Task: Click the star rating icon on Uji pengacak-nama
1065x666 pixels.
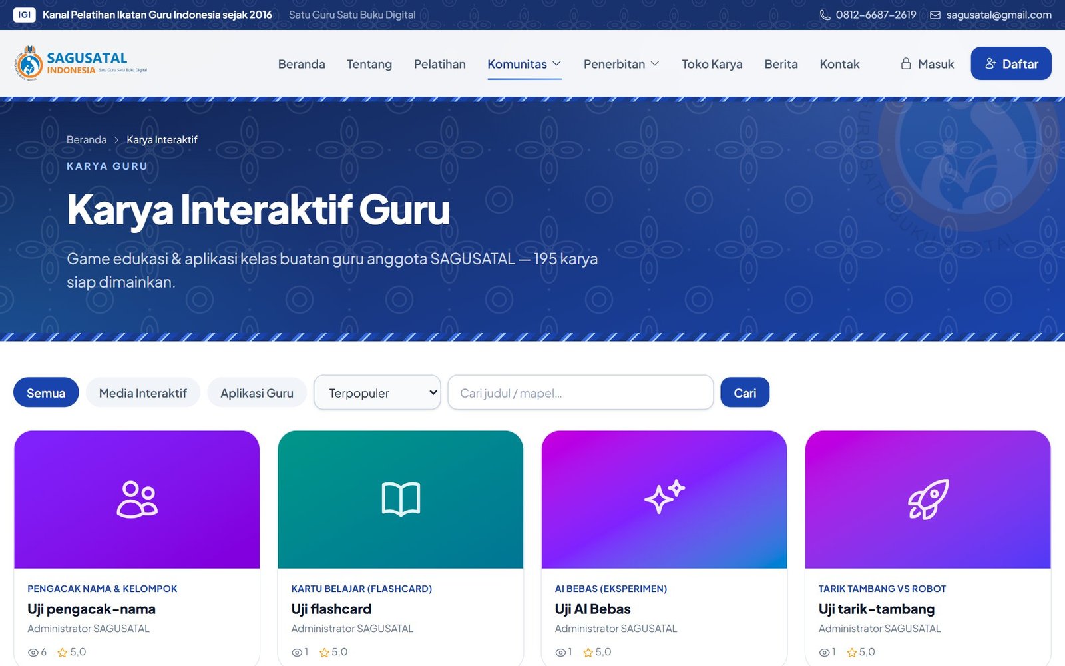Action: point(63,653)
